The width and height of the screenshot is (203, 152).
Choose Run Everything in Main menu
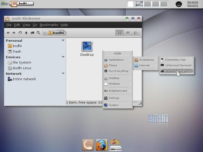point(118,71)
